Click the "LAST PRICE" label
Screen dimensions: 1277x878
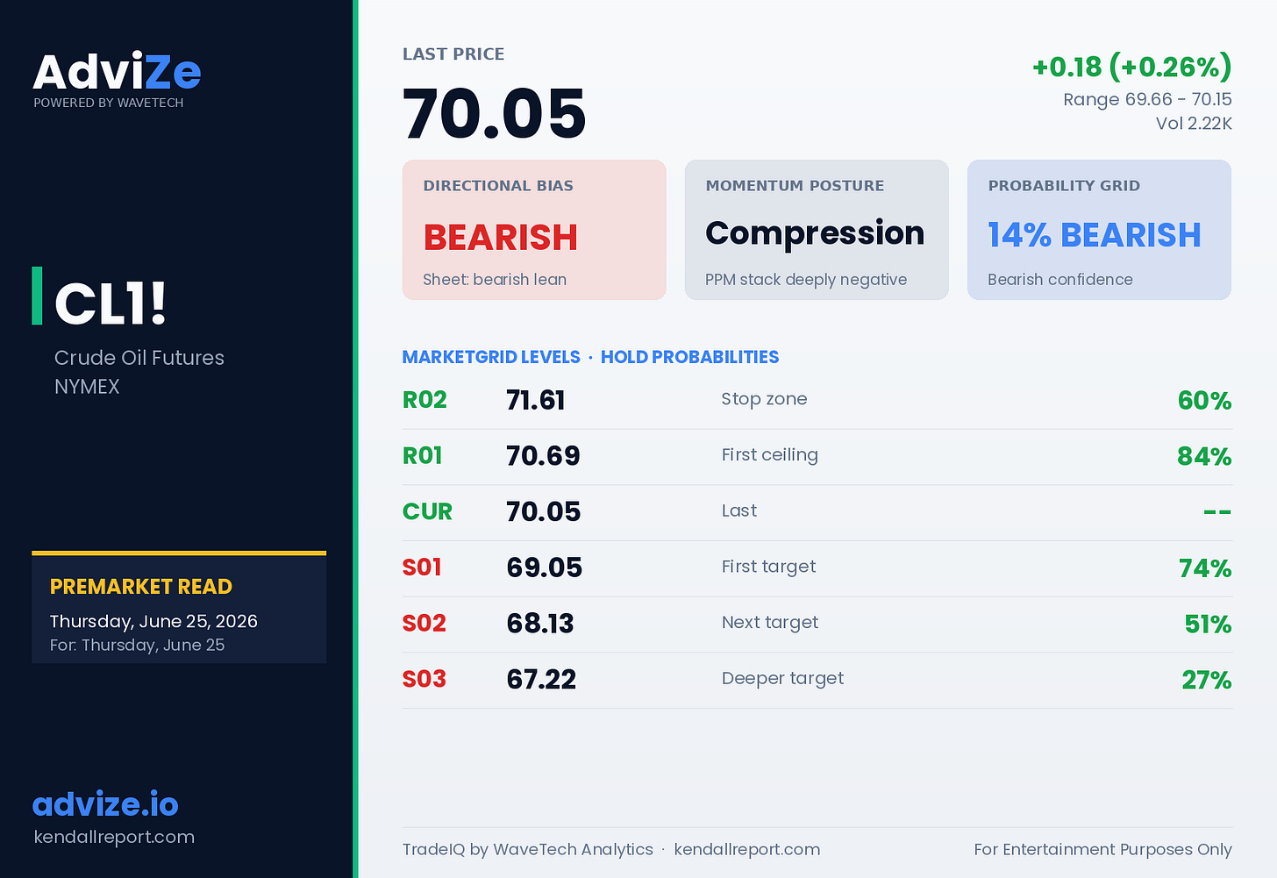(x=453, y=54)
